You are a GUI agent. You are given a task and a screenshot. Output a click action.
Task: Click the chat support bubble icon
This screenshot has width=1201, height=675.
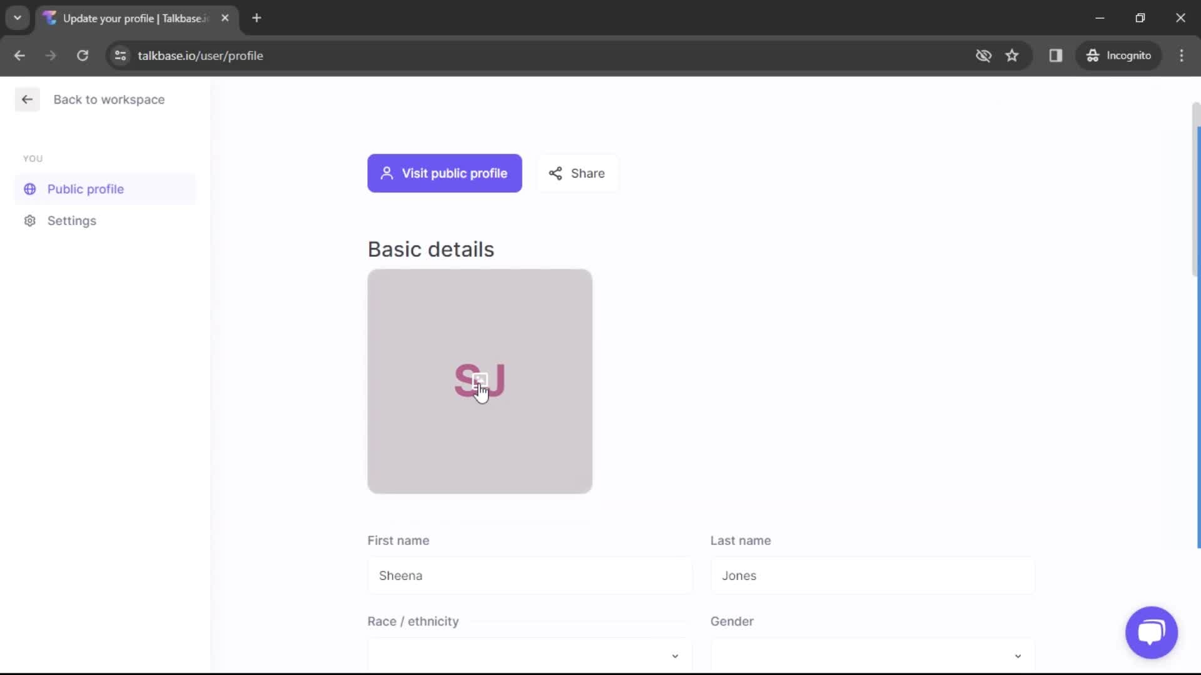pyautogui.click(x=1152, y=632)
